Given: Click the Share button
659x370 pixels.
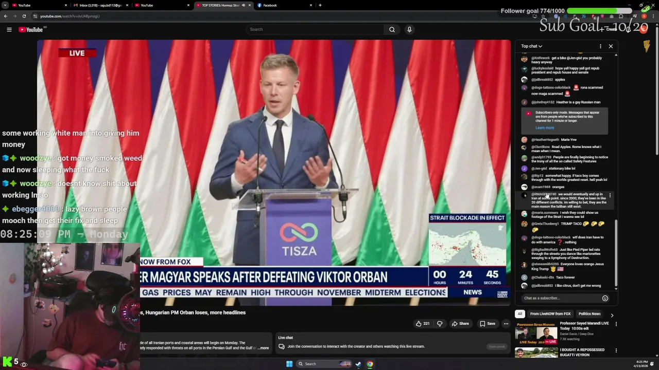Looking at the screenshot, I should [460, 324].
